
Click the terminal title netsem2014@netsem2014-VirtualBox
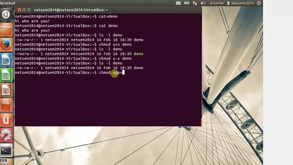coord(71,10)
